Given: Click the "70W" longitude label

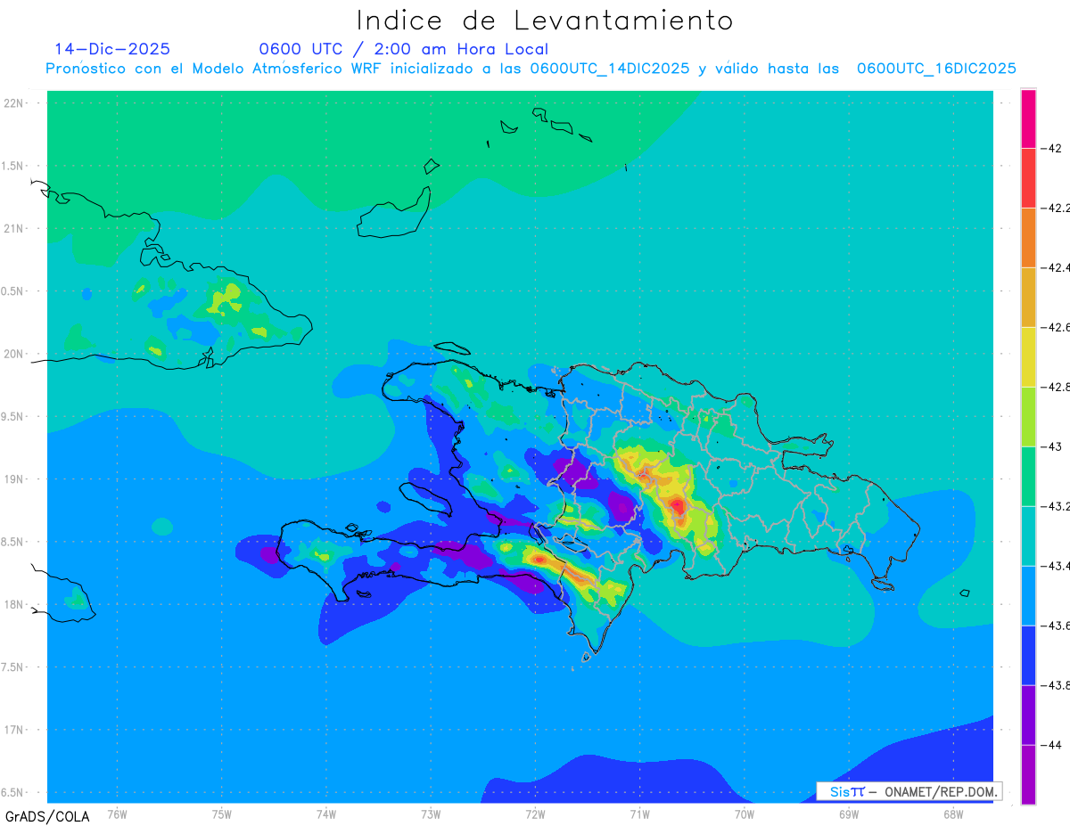Looking at the screenshot, I should pyautogui.click(x=745, y=814).
